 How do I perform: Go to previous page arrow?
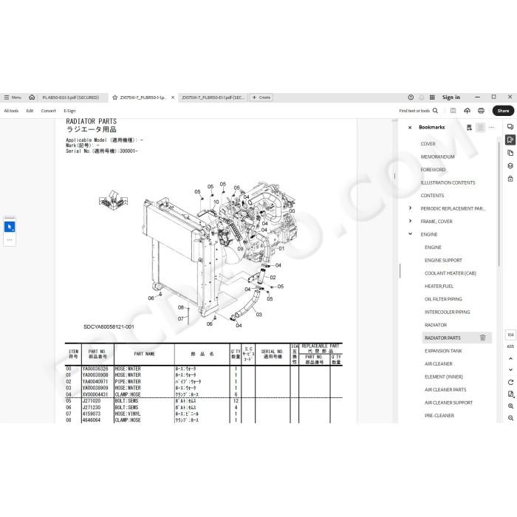click(510, 358)
